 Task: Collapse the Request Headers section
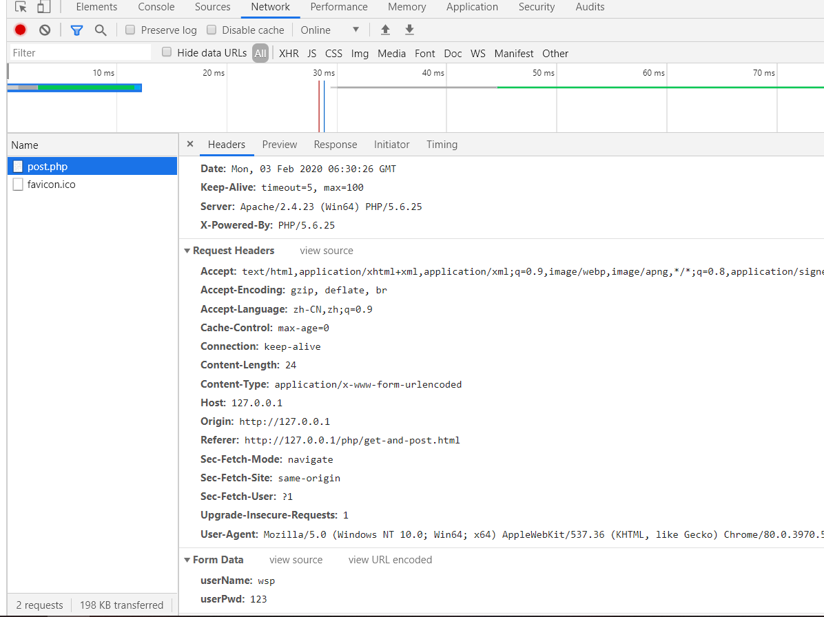187,251
